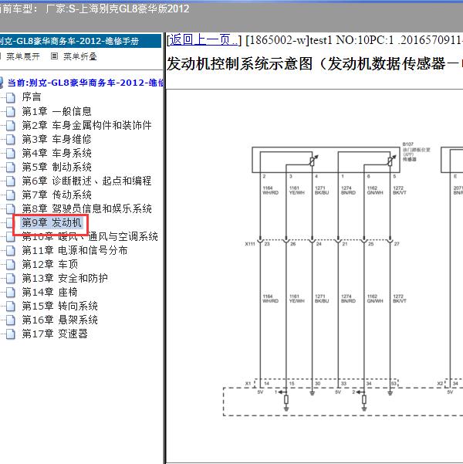Click the page icon beside 第5章
The width and height of the screenshot is (463, 464).
click(x=10, y=168)
